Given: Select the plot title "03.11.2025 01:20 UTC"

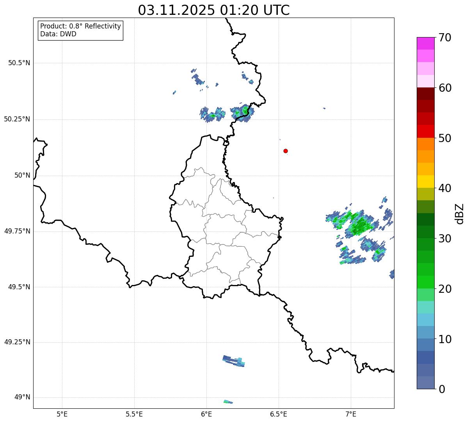Looking at the screenshot, I should pyautogui.click(x=214, y=10).
